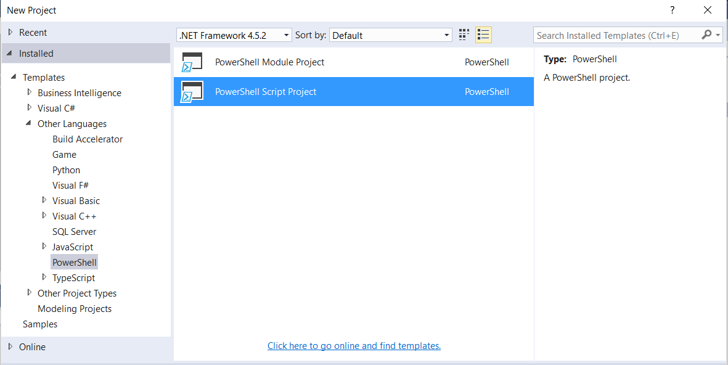Viewport: 728px width, 365px height.
Task: Switch templates to small icons view
Action: click(x=464, y=35)
